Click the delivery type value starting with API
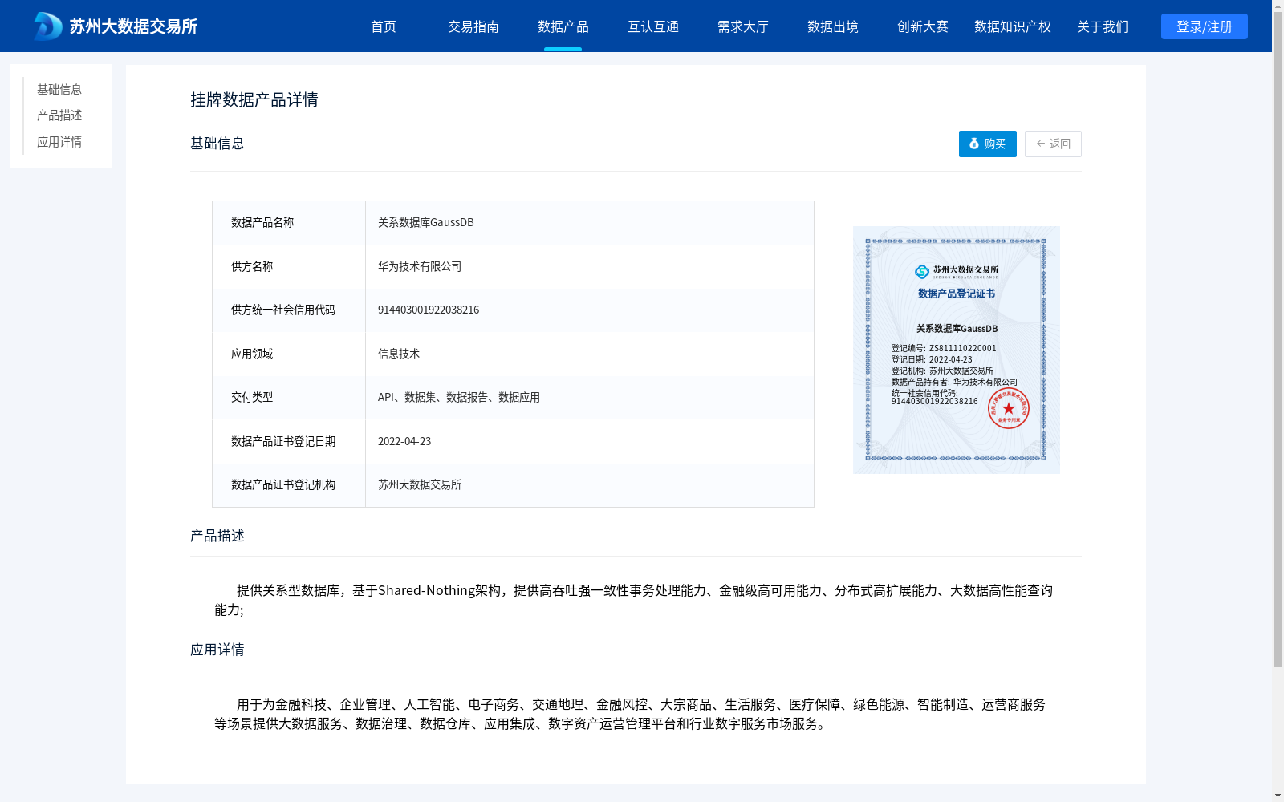The width and height of the screenshot is (1284, 802). click(x=590, y=398)
